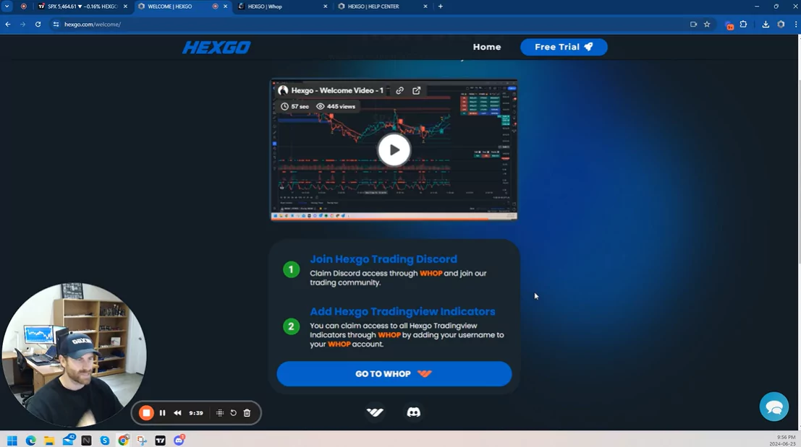Pause the screen recording
This screenshot has width=801, height=447.
(162, 413)
